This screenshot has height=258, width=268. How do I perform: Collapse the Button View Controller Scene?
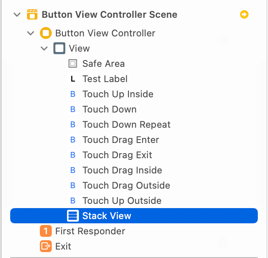coord(17,15)
